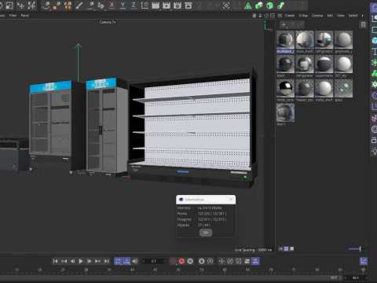Go to end of timeline
377x283 pixels.
coord(106,261)
